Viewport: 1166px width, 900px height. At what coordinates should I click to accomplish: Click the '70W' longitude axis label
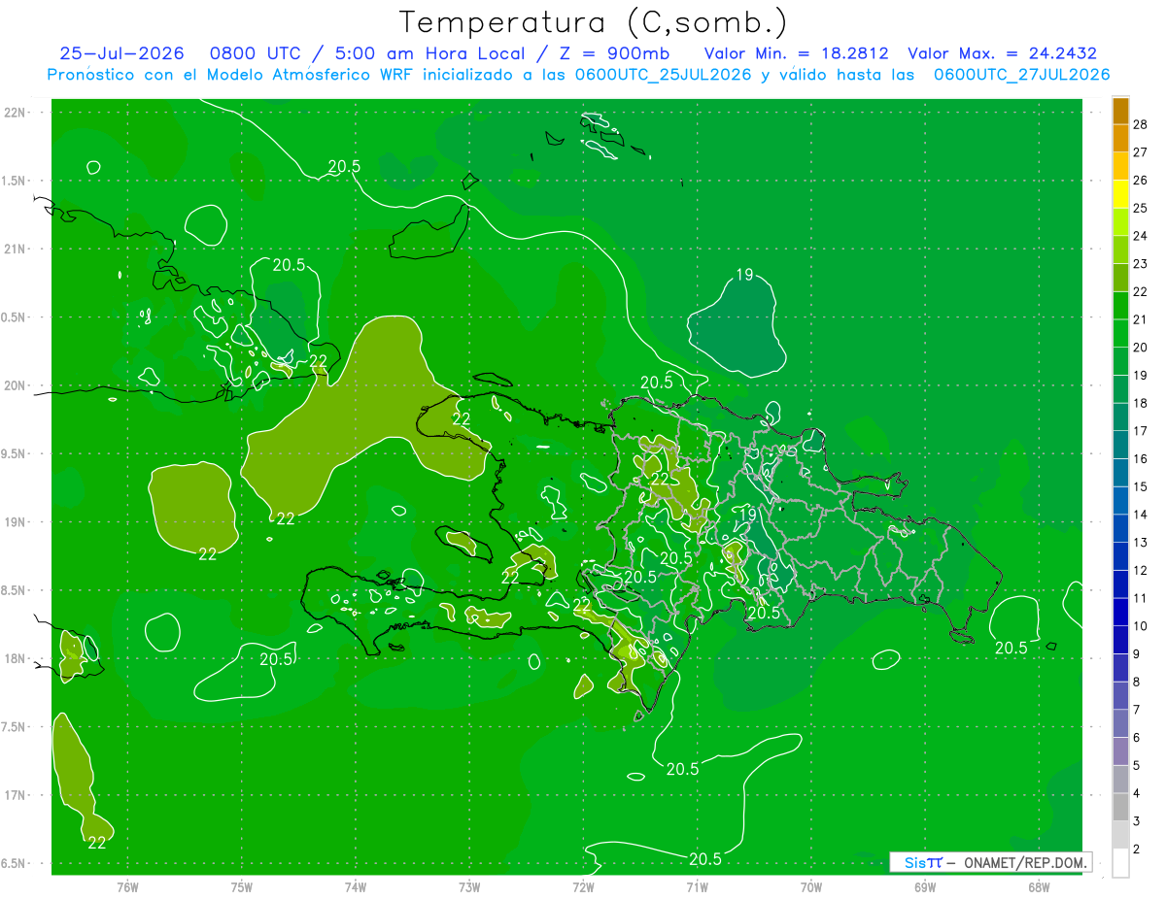811,886
